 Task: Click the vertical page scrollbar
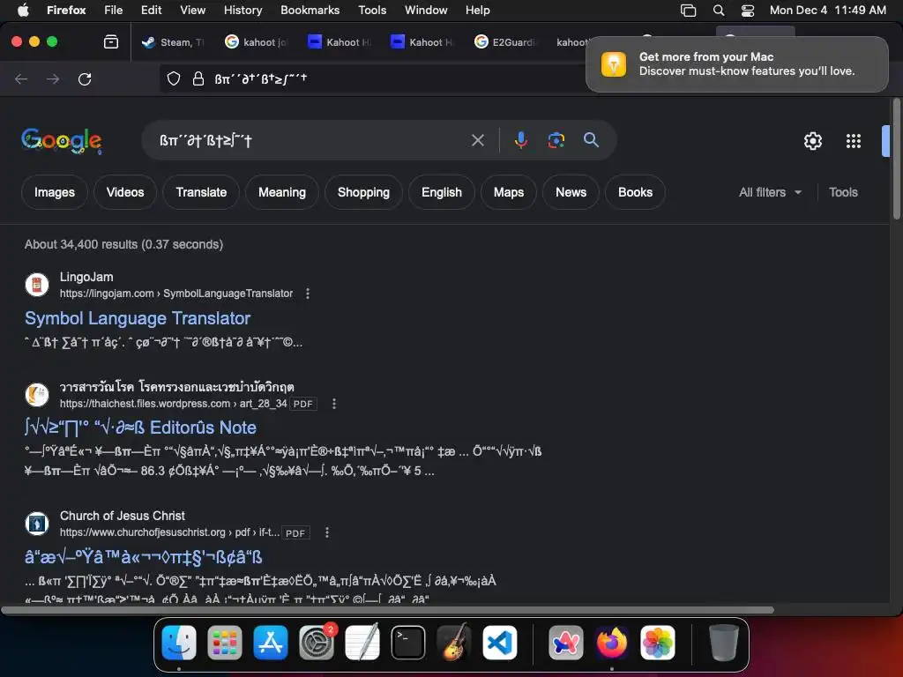tap(896, 159)
